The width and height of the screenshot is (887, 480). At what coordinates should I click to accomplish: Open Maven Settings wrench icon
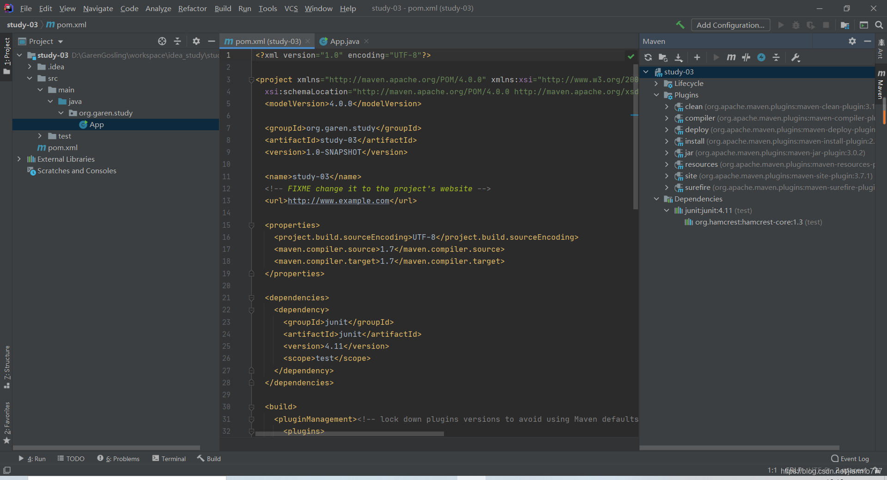(x=796, y=57)
